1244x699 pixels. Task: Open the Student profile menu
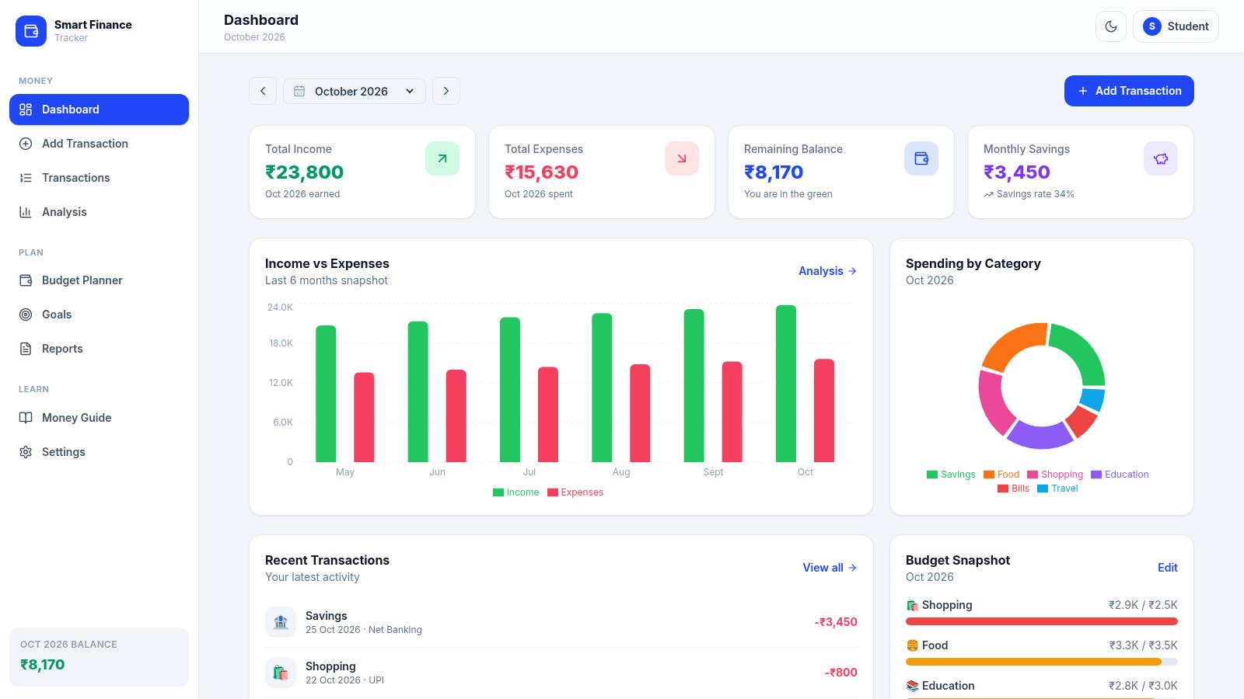[x=1176, y=26]
